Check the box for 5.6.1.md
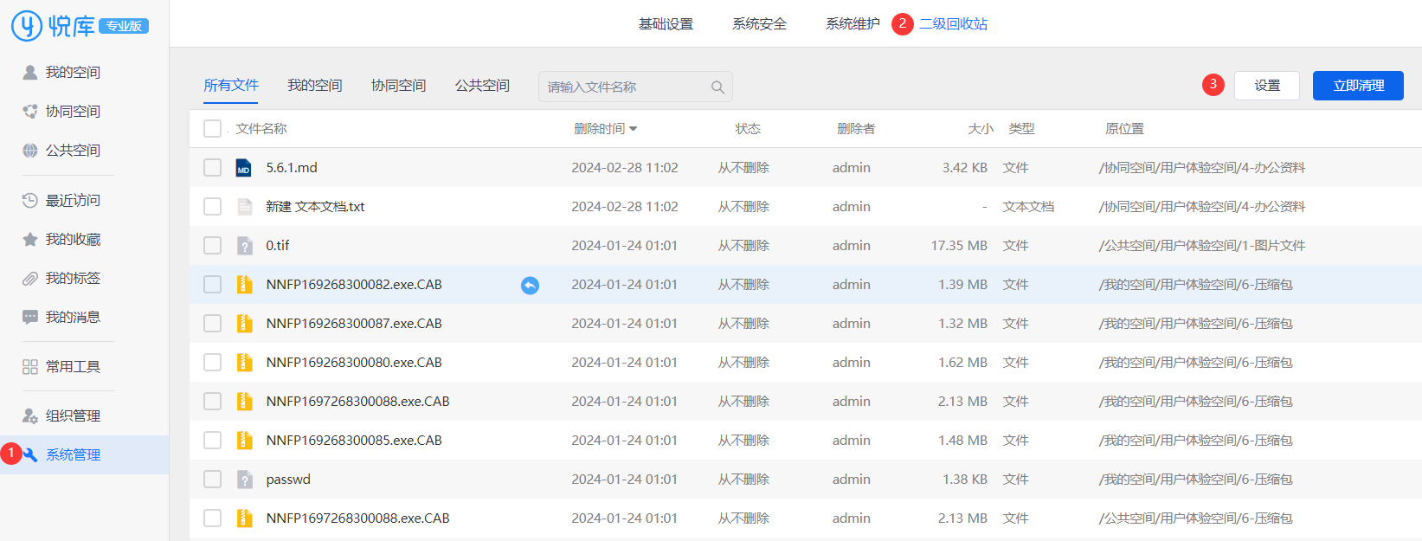The width and height of the screenshot is (1422, 541). click(x=212, y=168)
